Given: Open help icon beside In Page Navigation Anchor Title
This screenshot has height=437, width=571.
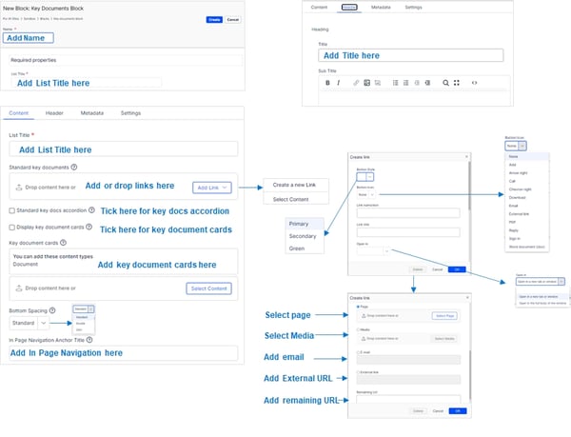Looking at the screenshot, I should tap(89, 340).
